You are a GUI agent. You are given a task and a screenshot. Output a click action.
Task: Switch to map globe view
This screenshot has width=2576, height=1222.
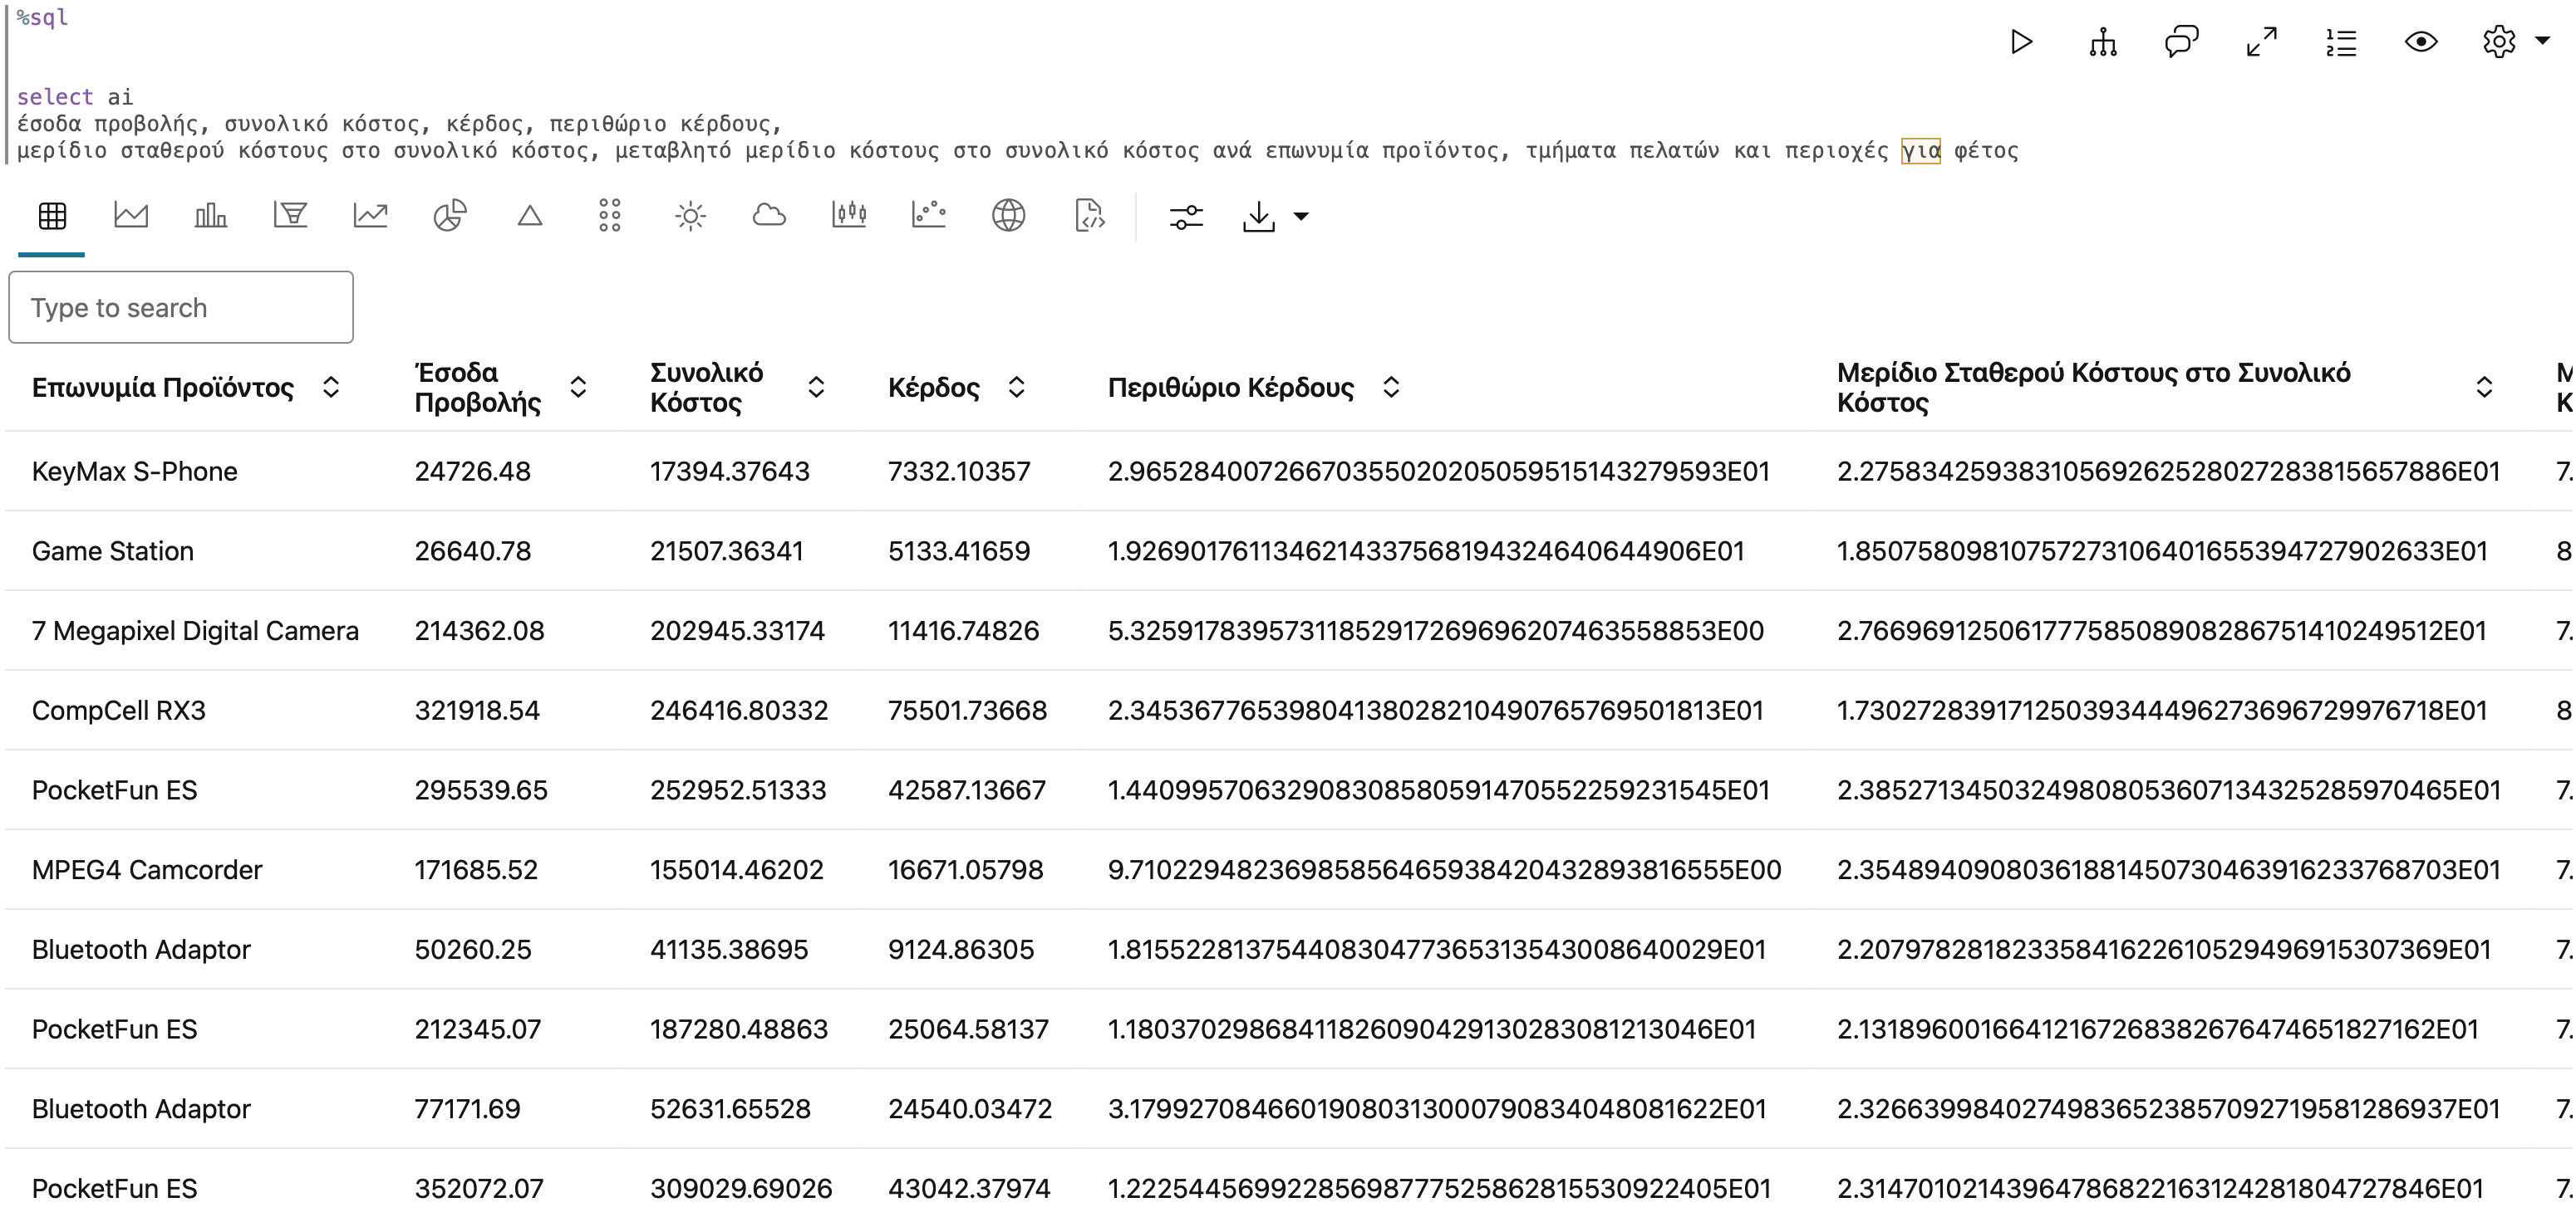1009,216
